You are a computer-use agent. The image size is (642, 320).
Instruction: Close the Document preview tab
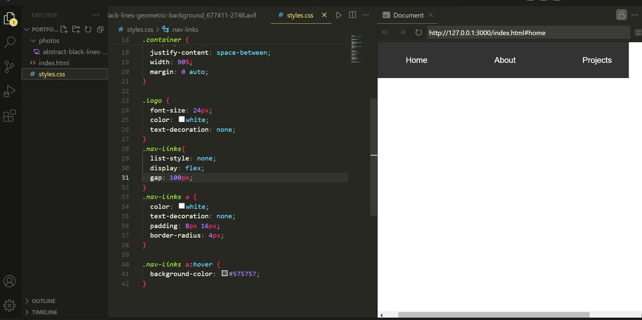click(x=431, y=15)
